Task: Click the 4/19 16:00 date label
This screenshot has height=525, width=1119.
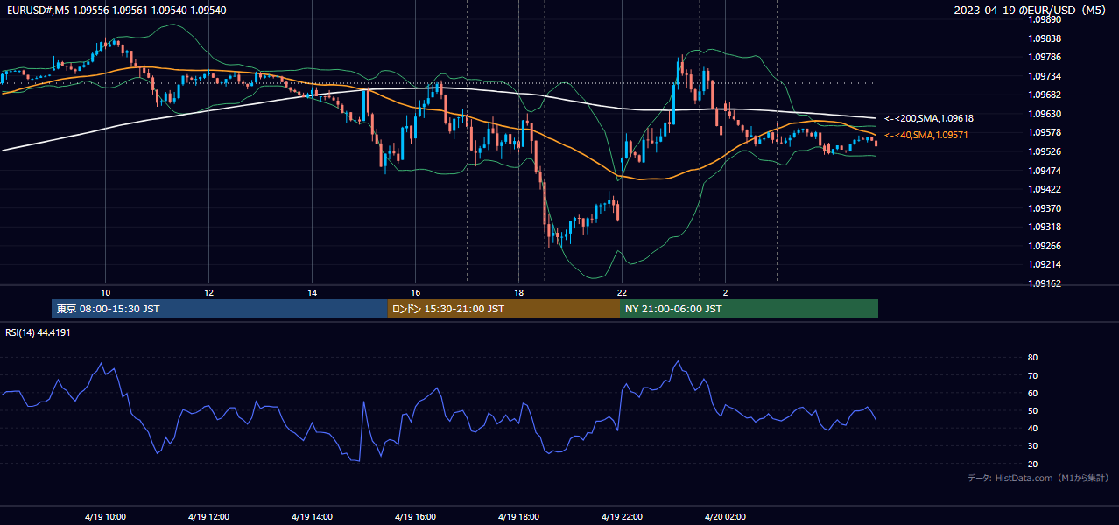Action: tap(415, 516)
